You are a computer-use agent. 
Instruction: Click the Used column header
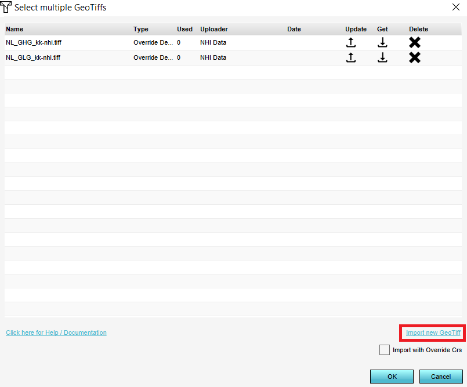pyautogui.click(x=184, y=29)
